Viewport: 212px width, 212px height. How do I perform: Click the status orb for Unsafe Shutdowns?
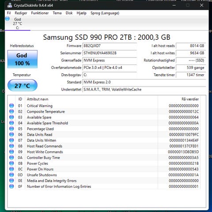(x=11, y=175)
